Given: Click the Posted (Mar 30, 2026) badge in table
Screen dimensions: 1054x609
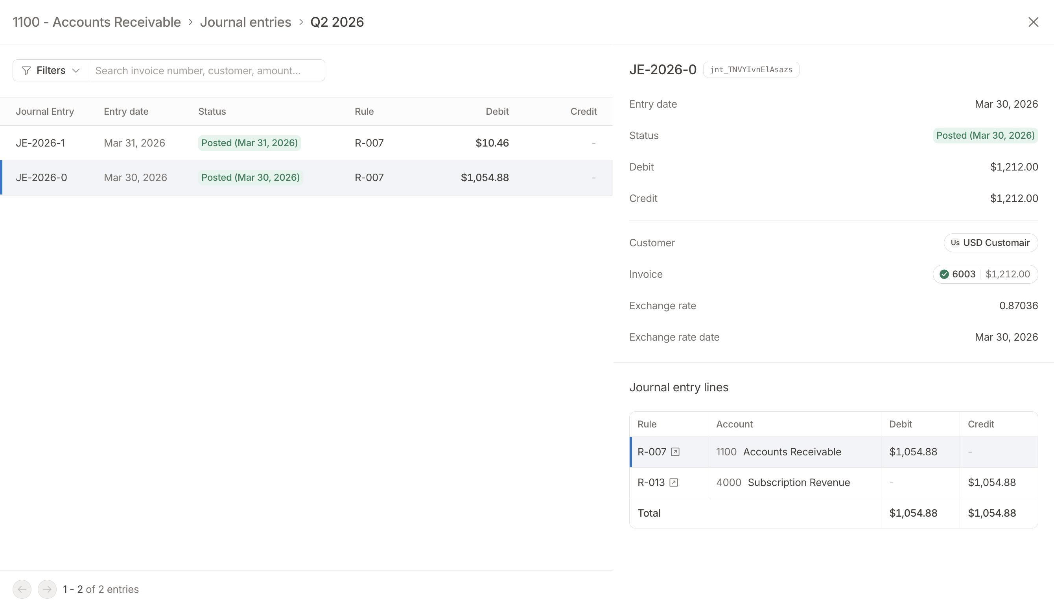Looking at the screenshot, I should click(251, 178).
